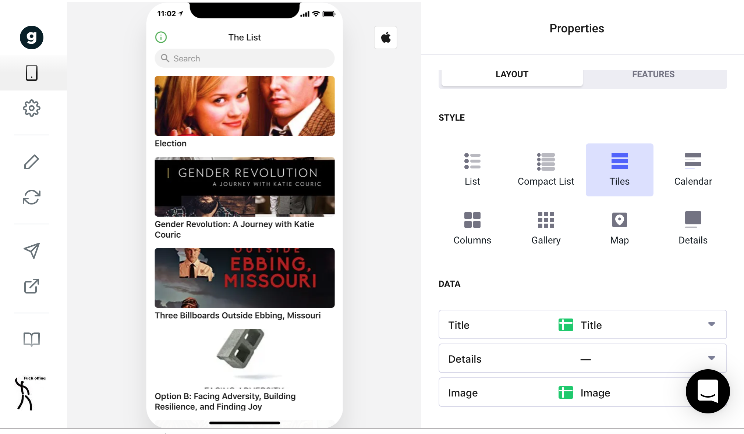This screenshot has width=744, height=434.
Task: Click the sync/reload data icon
Action: coord(32,198)
